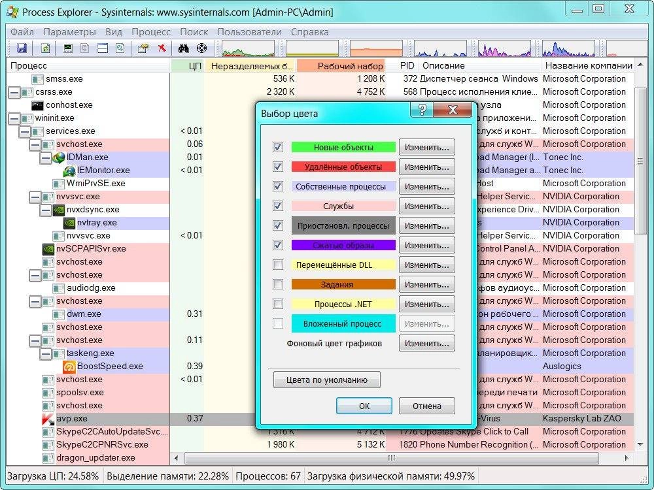Click the binoculars Find icon
This screenshot has height=490, width=654.
(x=184, y=48)
